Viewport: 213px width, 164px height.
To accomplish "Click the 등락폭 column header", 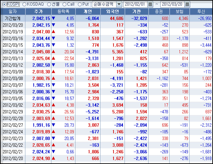I will tap(63, 11).
